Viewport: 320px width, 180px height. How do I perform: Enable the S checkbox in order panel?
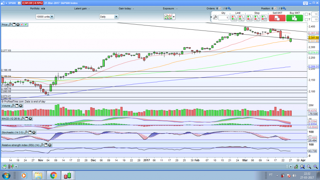point(306,14)
